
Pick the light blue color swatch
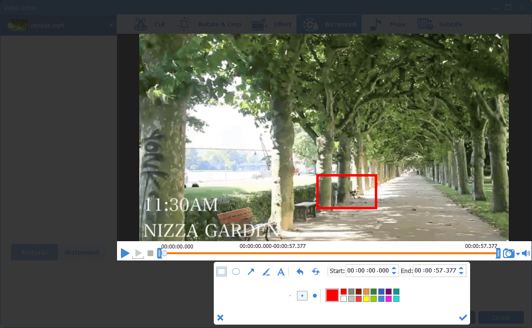tap(382, 299)
